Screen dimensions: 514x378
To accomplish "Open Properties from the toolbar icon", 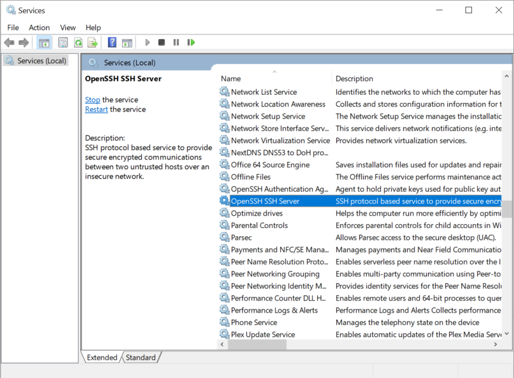I will click(x=63, y=42).
